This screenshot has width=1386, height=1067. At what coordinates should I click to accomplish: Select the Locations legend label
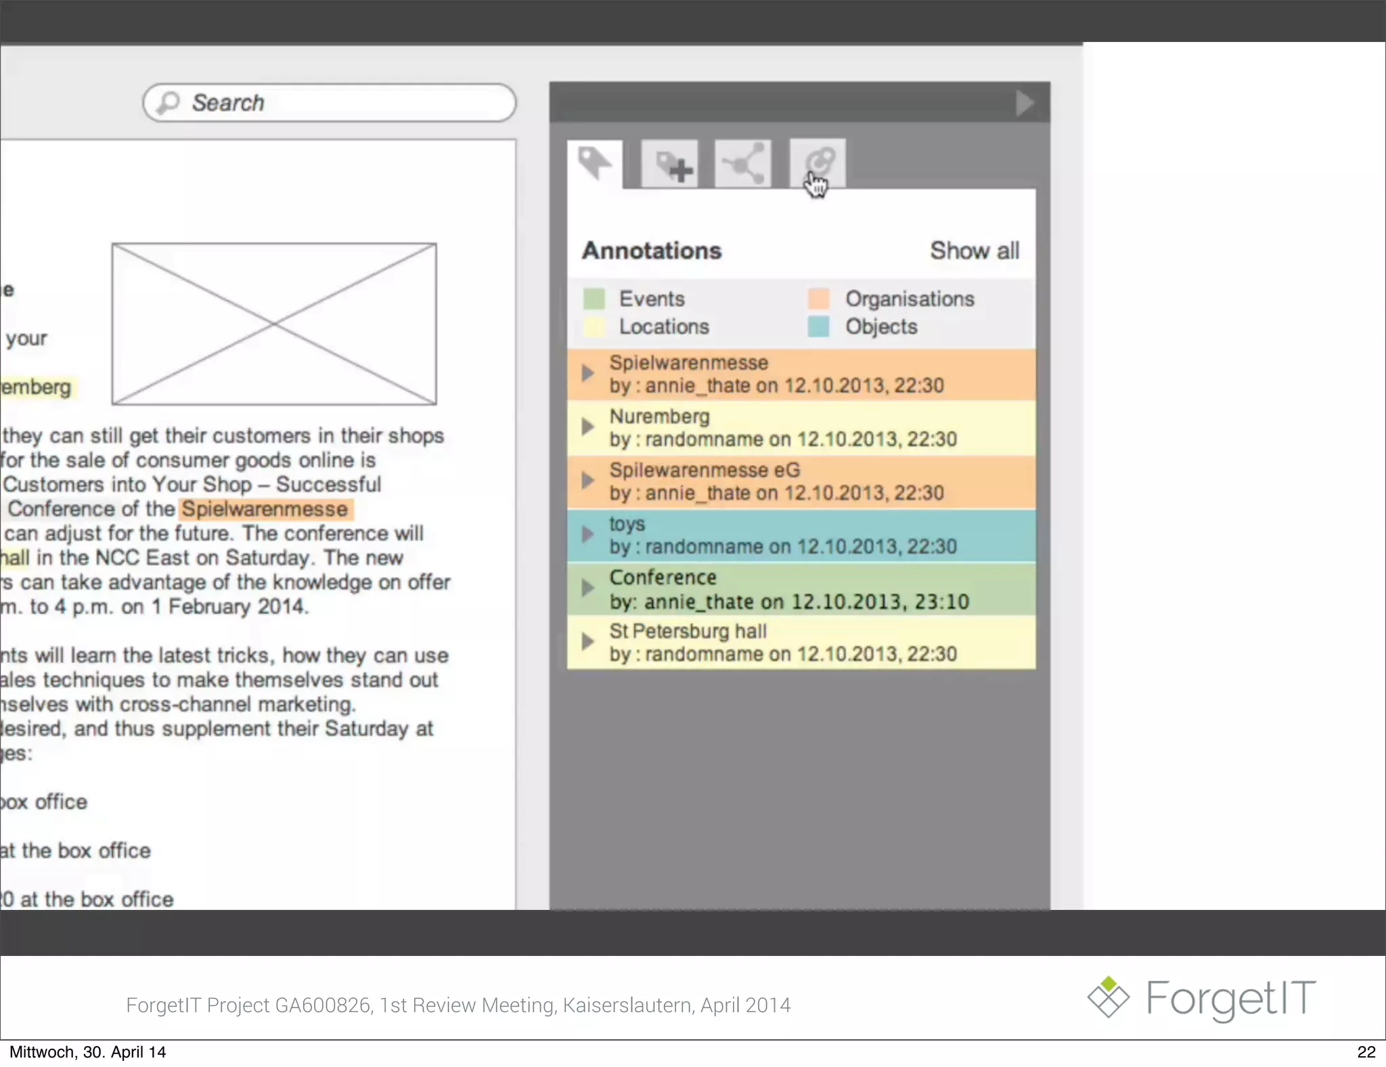tap(664, 326)
